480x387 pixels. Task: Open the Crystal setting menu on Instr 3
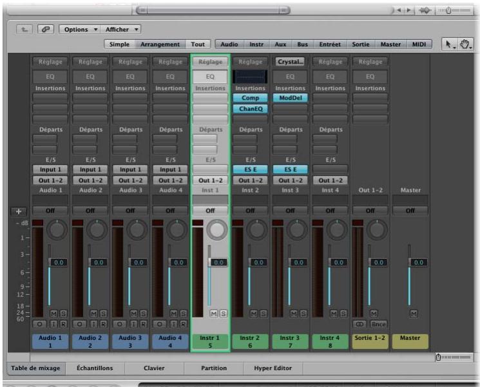(x=290, y=61)
